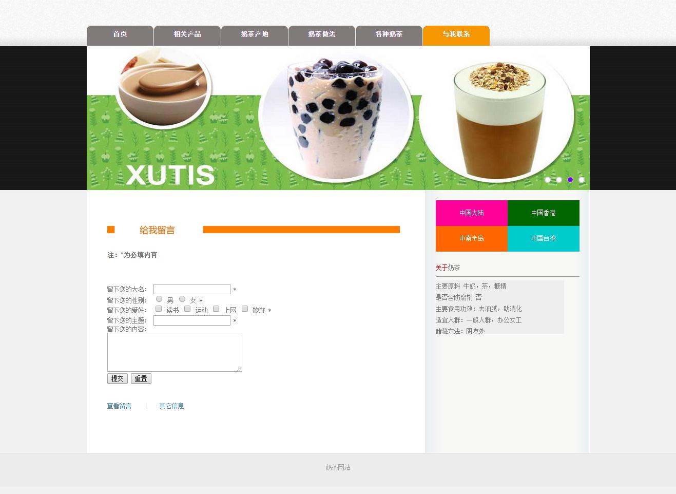
Task: Select the 男 radio button
Action: pos(159,299)
